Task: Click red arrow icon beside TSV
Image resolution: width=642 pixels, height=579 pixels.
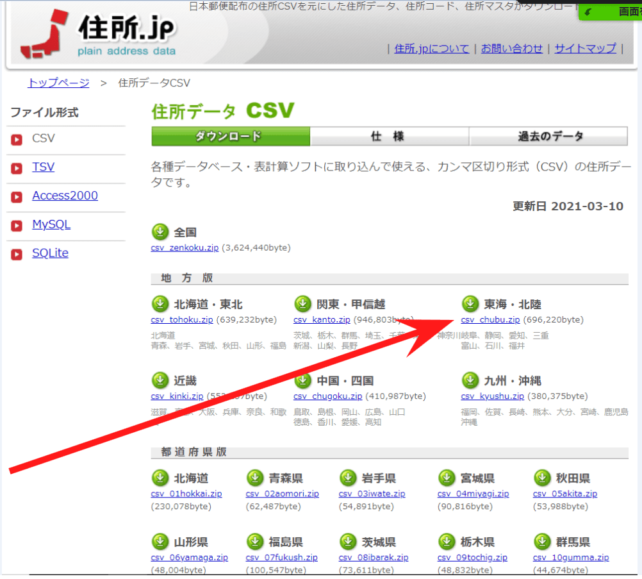Action: pos(17,168)
